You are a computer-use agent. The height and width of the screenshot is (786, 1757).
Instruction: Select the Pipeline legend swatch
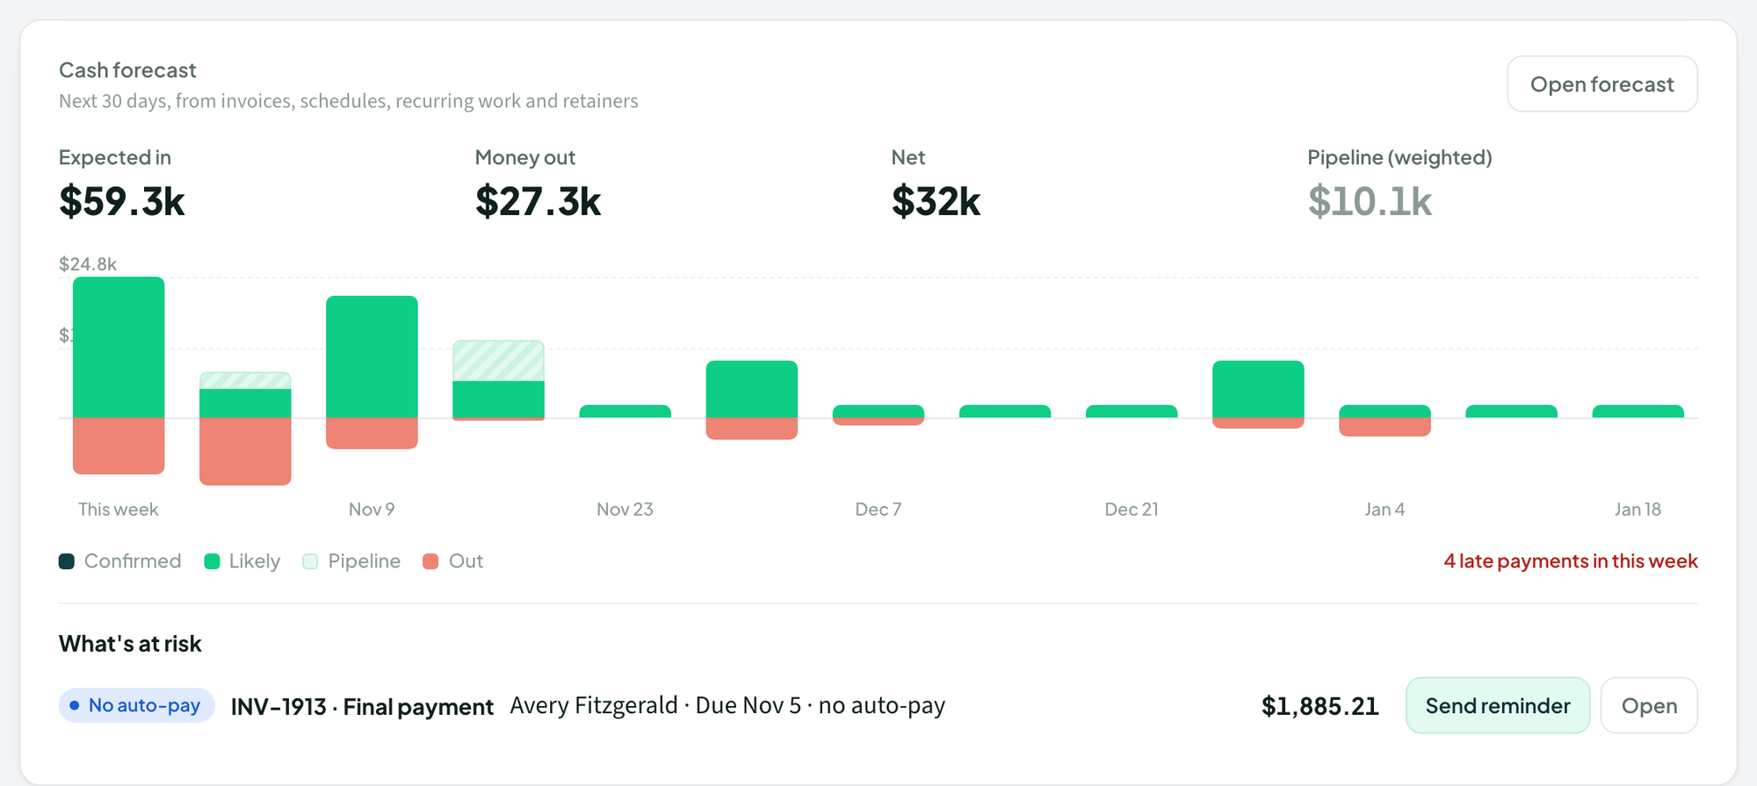pos(310,561)
